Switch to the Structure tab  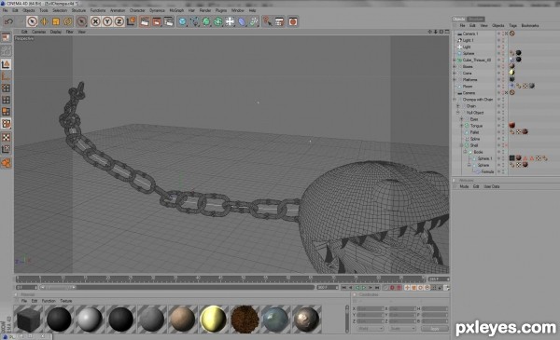[475, 19]
